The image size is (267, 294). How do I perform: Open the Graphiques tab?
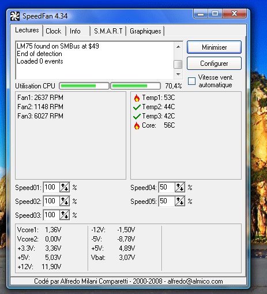click(x=145, y=31)
